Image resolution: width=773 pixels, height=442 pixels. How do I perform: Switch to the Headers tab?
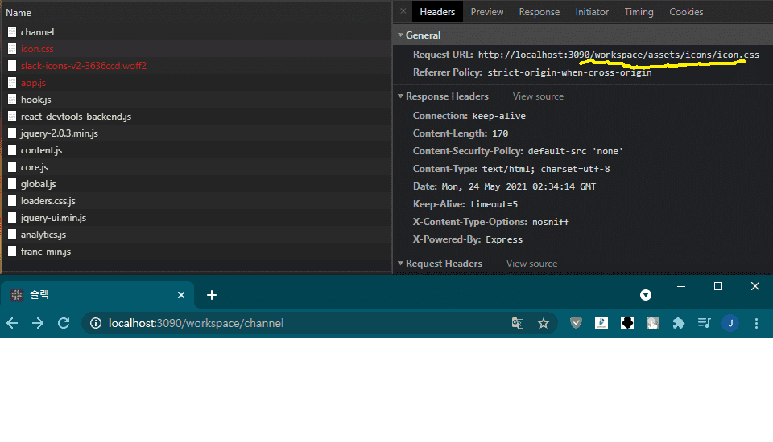click(437, 12)
